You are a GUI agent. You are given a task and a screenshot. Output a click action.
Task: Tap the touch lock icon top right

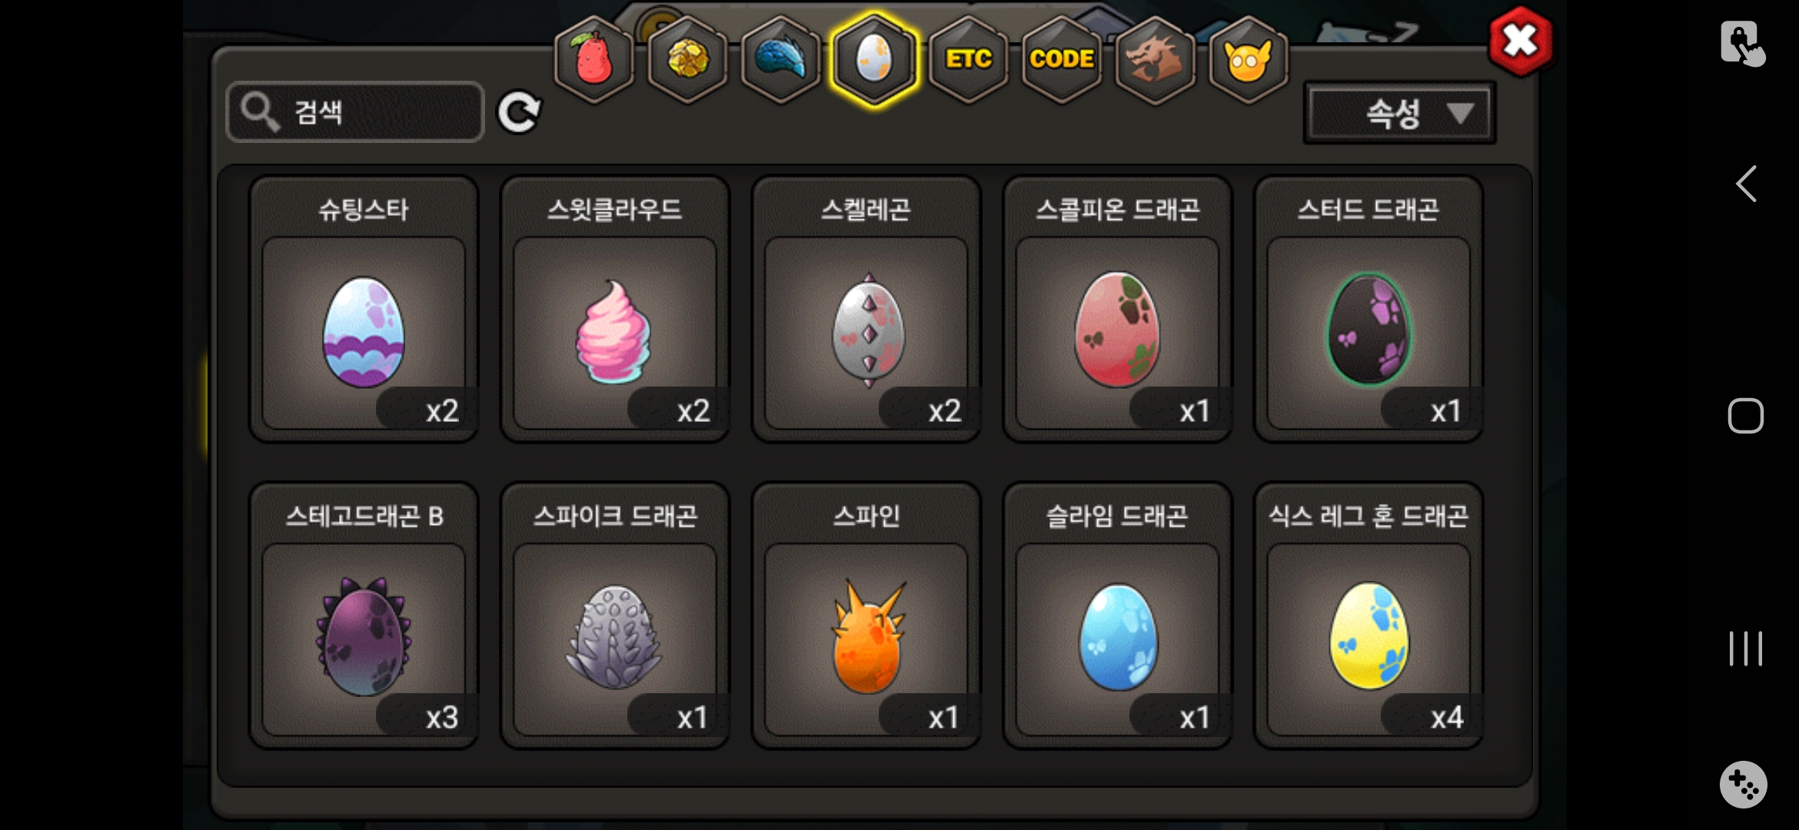click(x=1742, y=44)
